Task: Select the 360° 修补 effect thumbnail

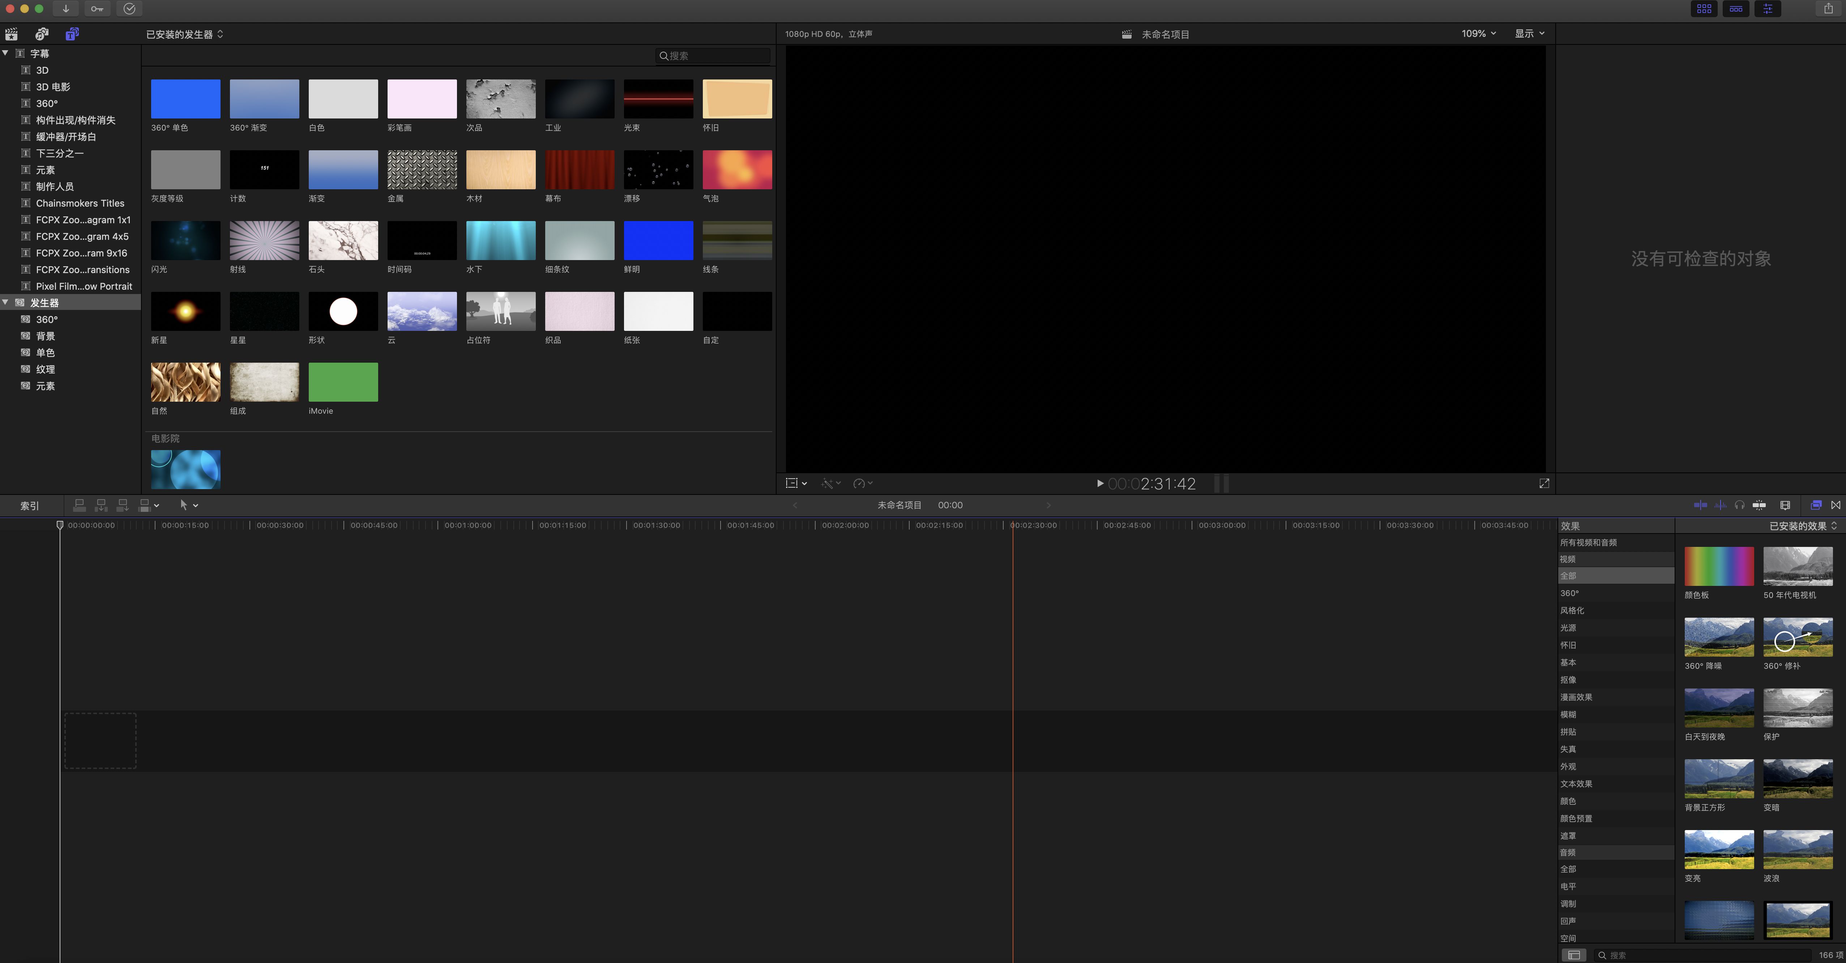Action: click(1798, 637)
